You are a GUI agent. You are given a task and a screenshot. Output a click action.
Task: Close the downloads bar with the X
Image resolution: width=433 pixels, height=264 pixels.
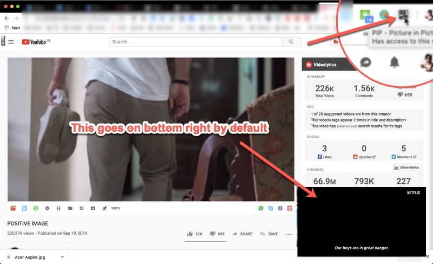click(427, 256)
